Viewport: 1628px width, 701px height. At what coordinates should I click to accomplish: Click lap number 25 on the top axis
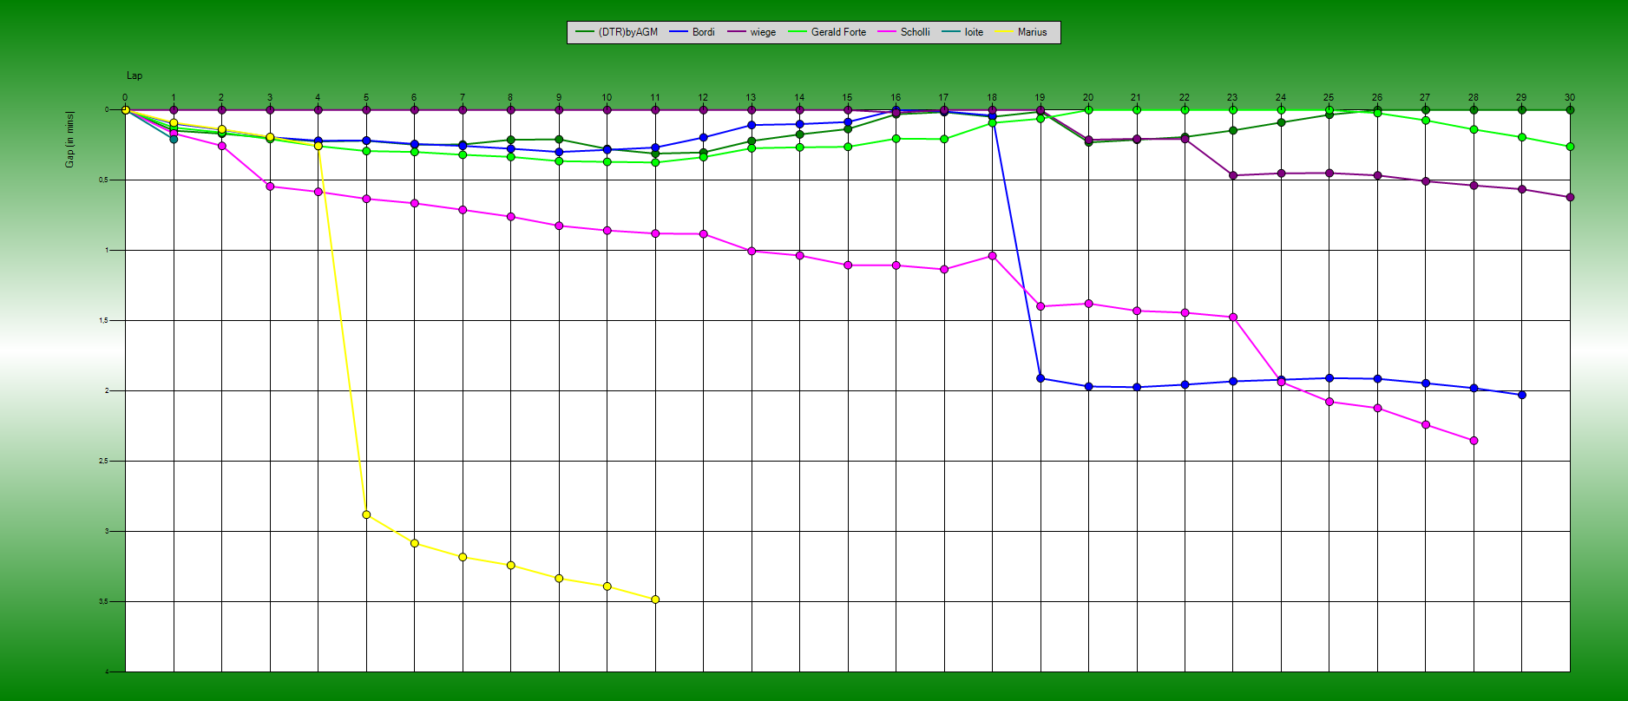click(1329, 98)
